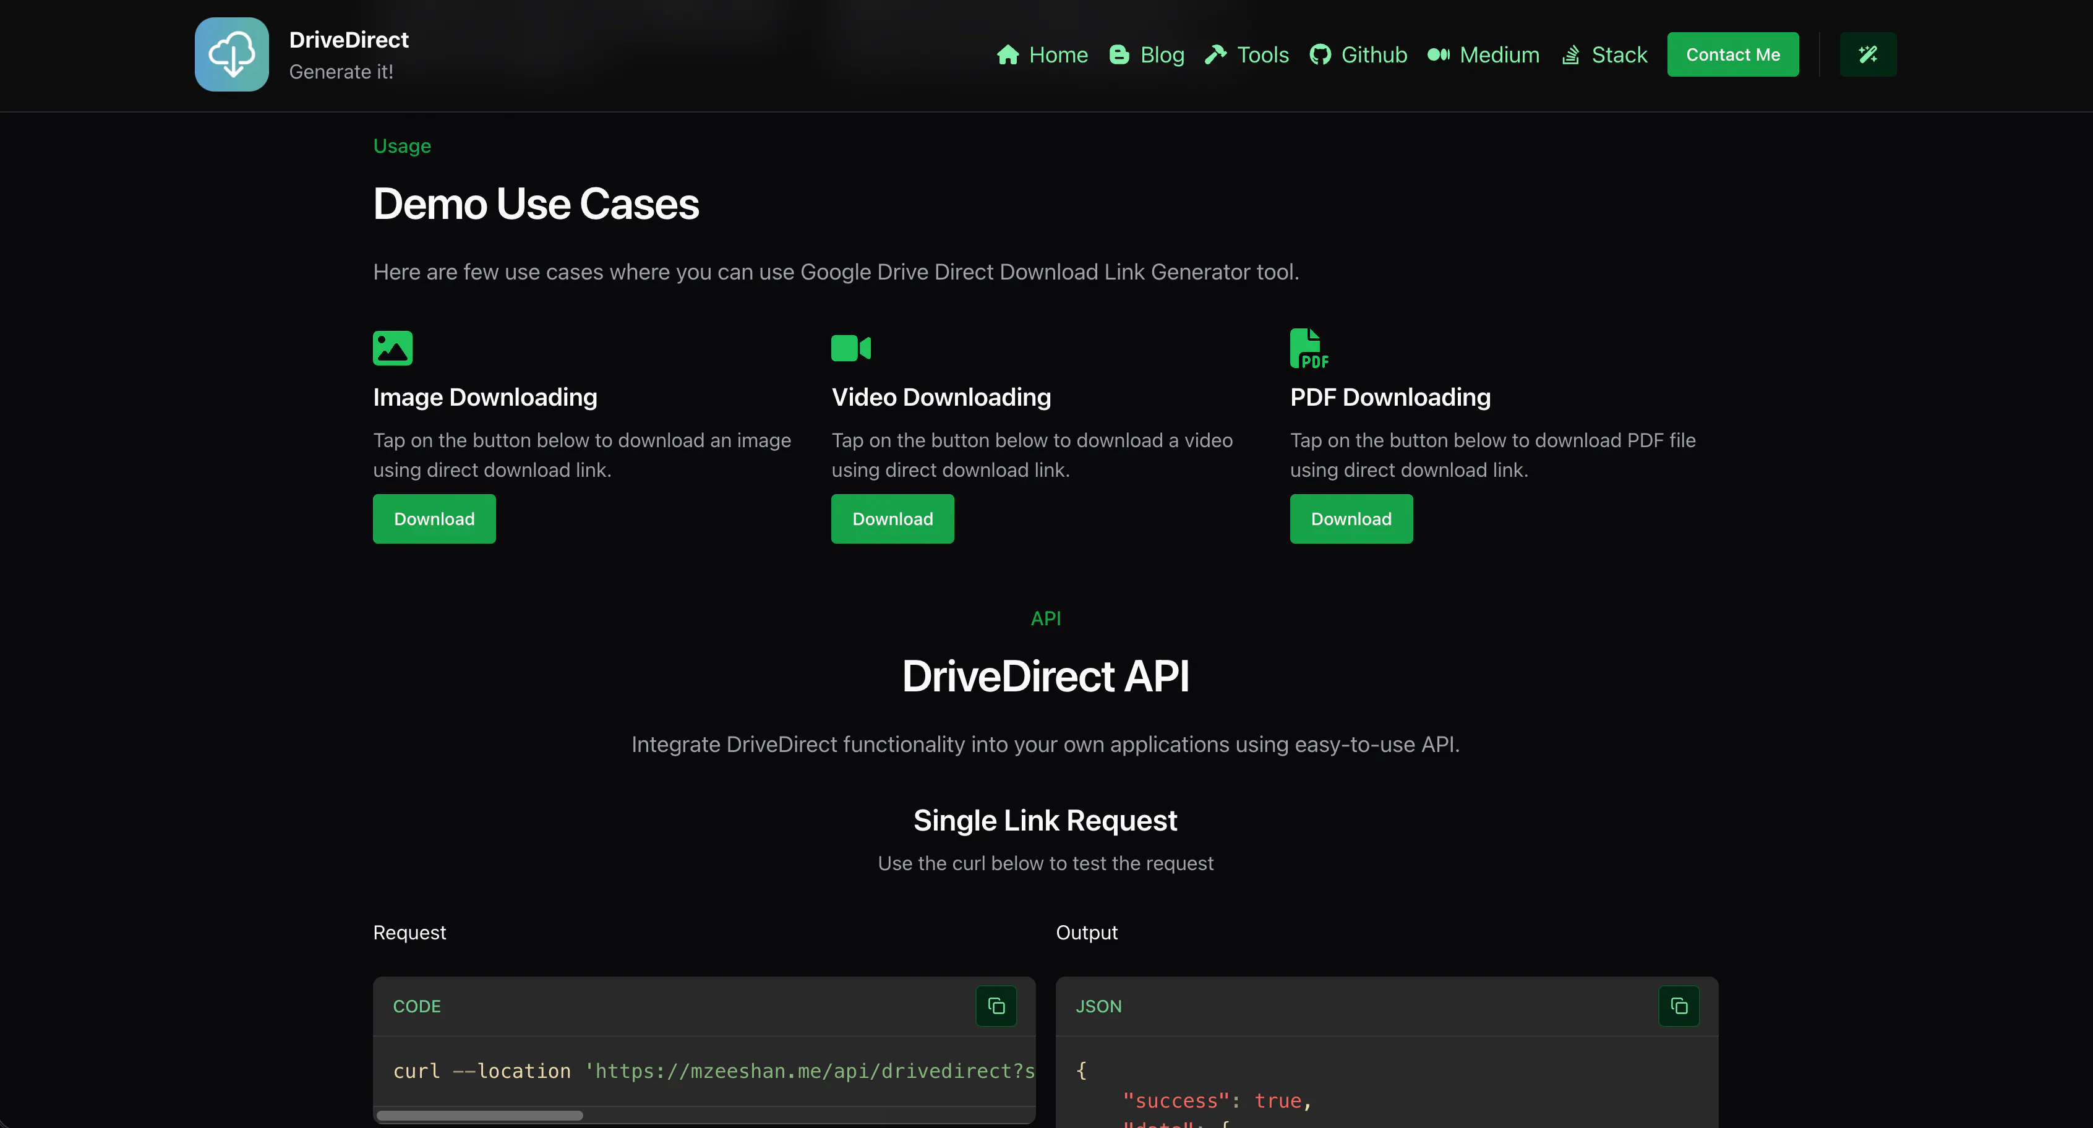Viewport: 2093px width, 1128px height.
Task: Click the Video Downloading title
Action: coord(941,396)
